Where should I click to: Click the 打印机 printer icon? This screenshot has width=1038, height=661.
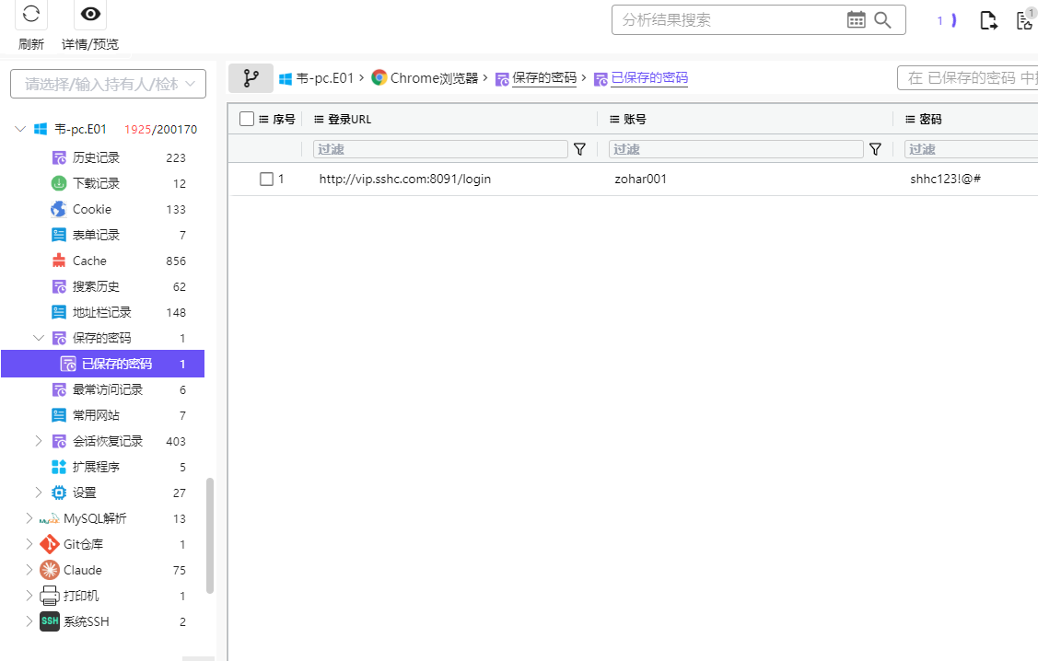50,597
